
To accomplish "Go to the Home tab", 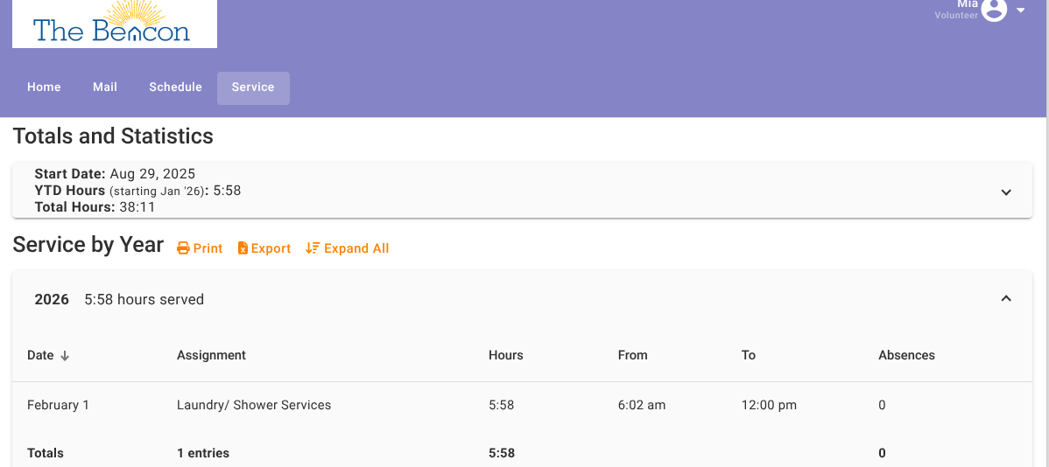I will [44, 87].
